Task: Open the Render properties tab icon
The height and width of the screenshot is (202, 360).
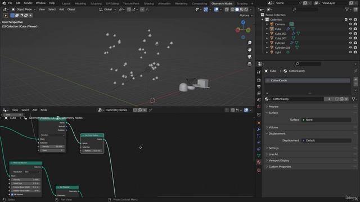Action: pos(259,80)
